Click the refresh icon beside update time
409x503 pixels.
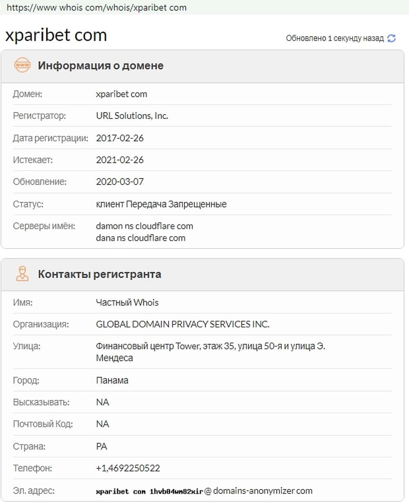coord(391,38)
